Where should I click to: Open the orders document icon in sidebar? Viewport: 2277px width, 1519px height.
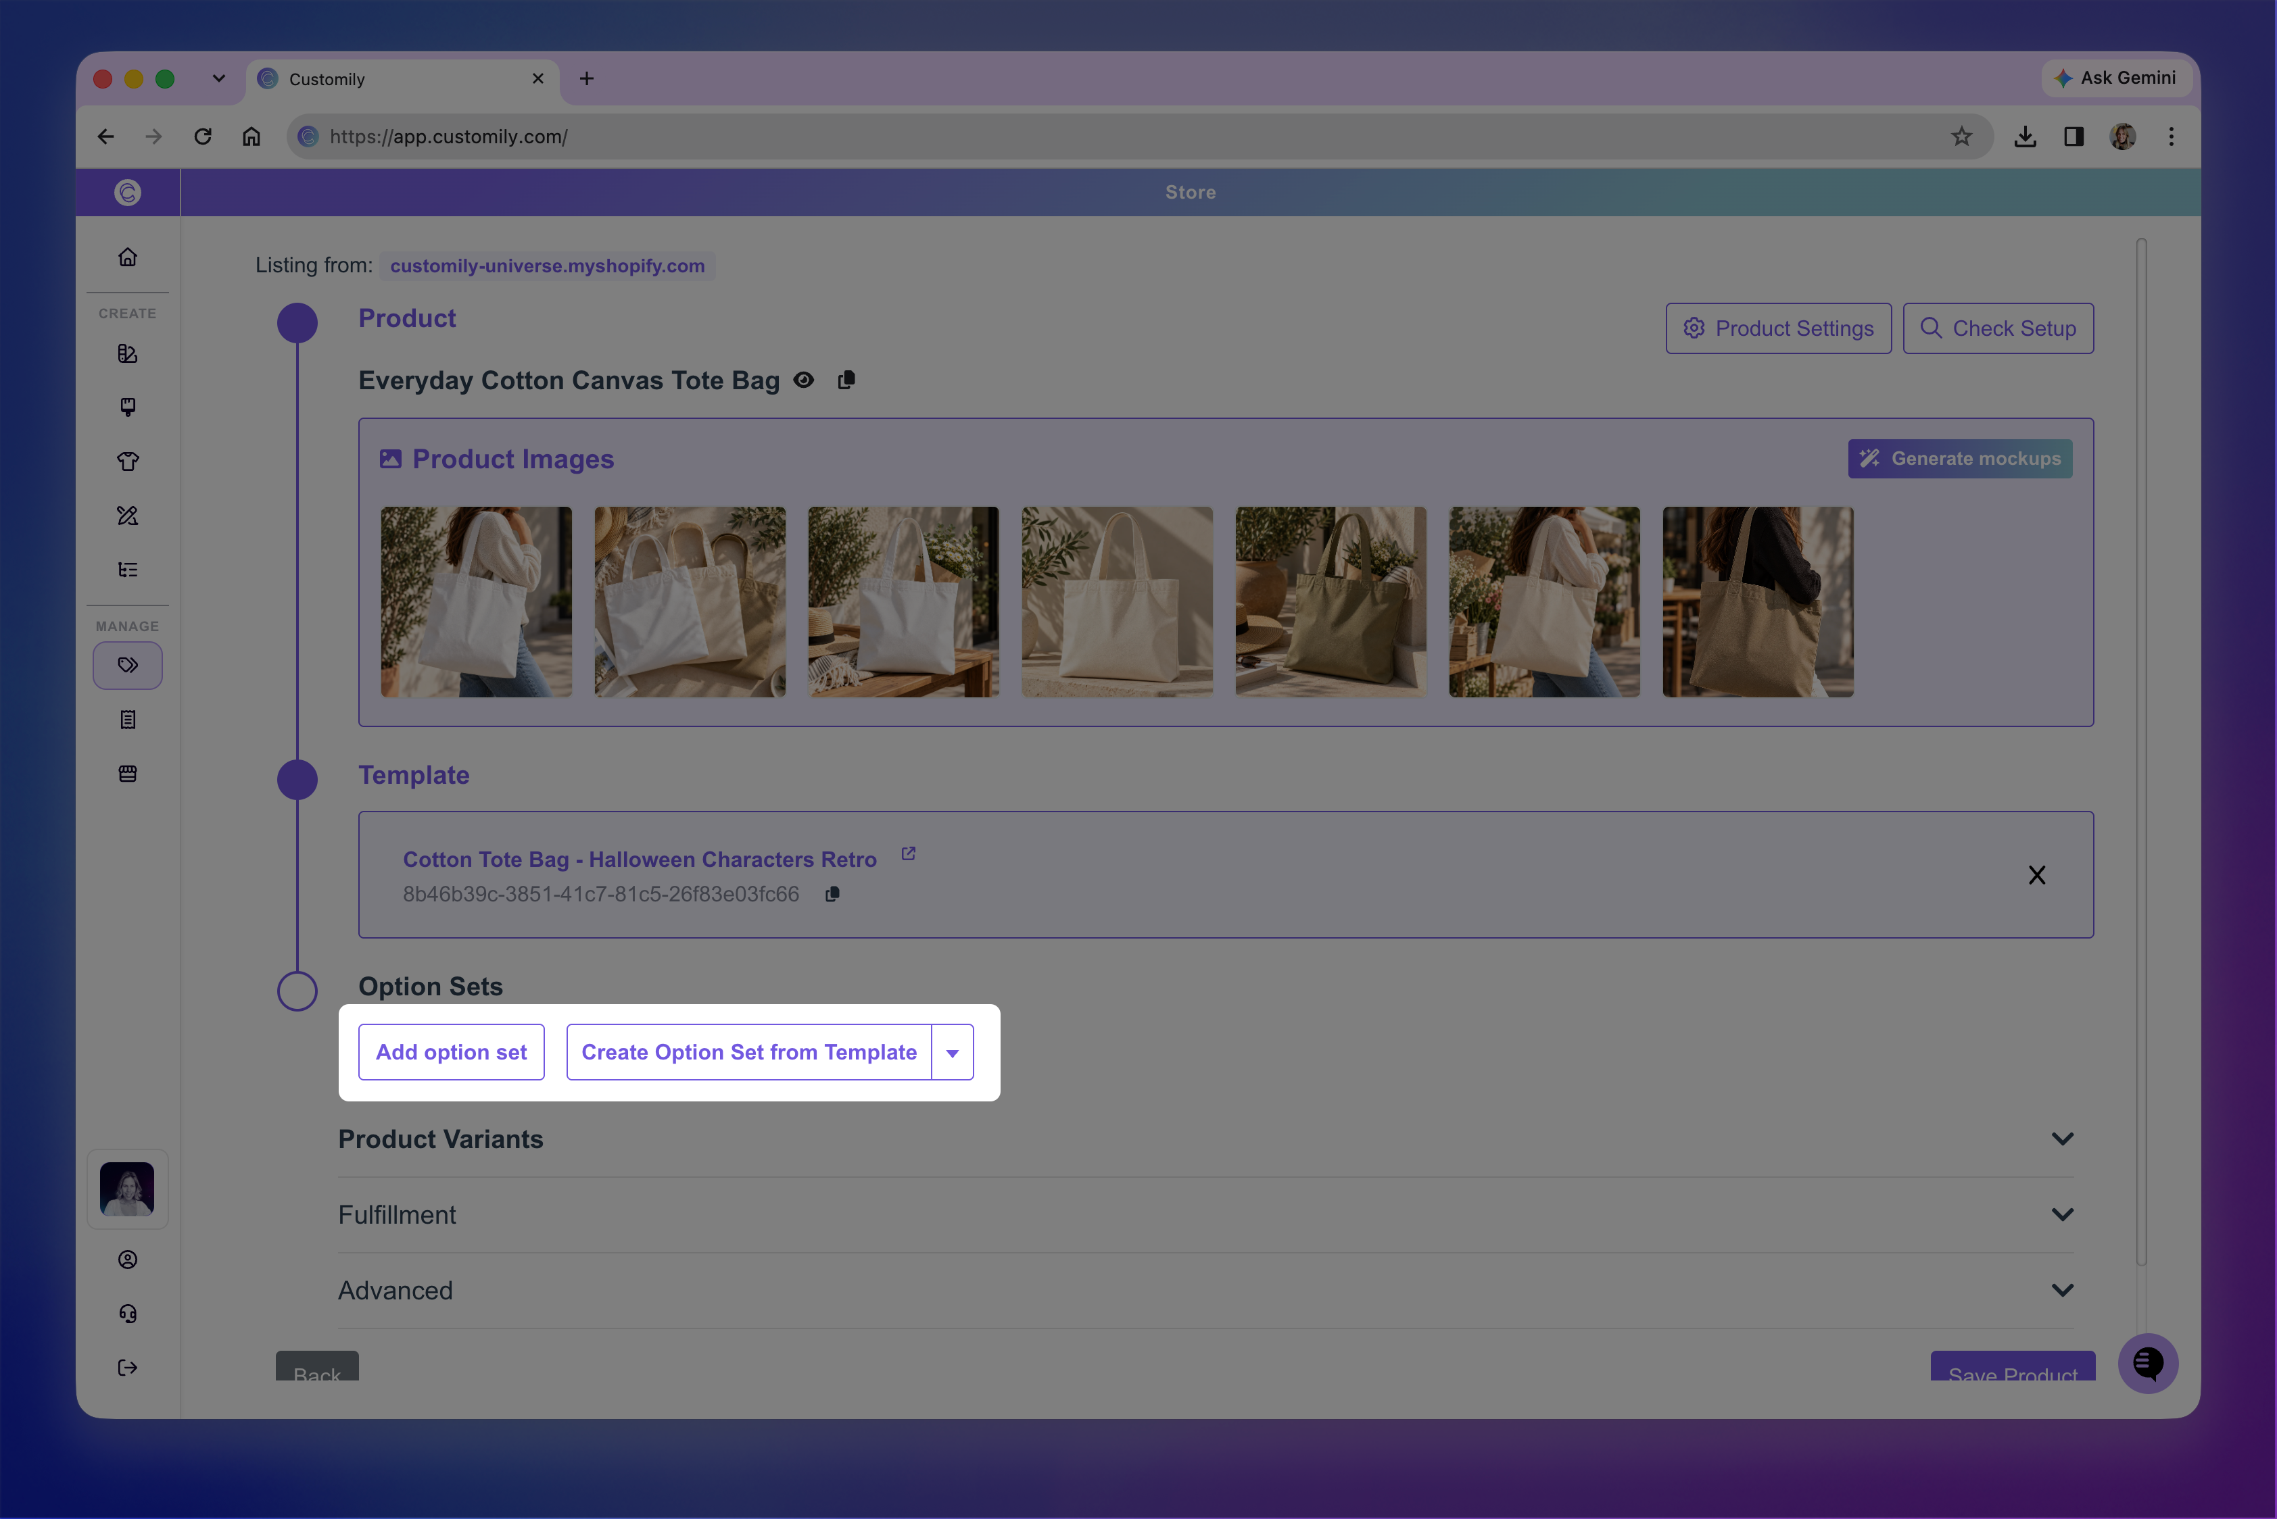point(127,720)
